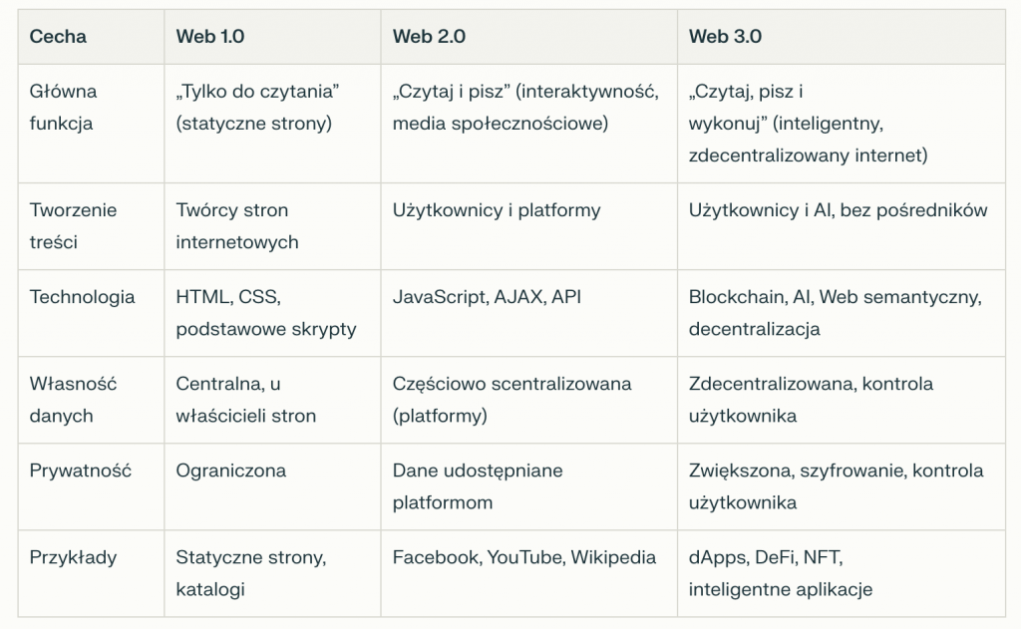
Task: Select the "Przykłady" row label
Action: pos(73,557)
